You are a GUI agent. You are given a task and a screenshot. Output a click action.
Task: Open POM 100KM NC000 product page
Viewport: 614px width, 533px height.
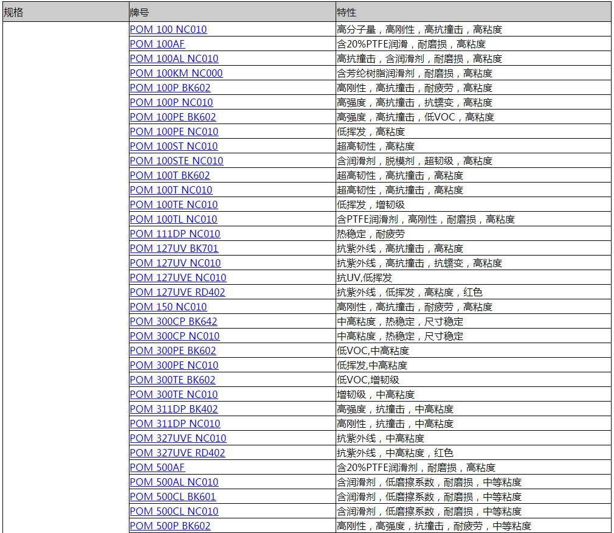click(x=176, y=73)
